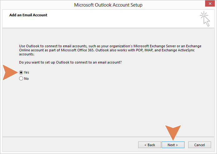Select the Yes radio button
This screenshot has height=154, width=217.
pyautogui.click(x=21, y=72)
